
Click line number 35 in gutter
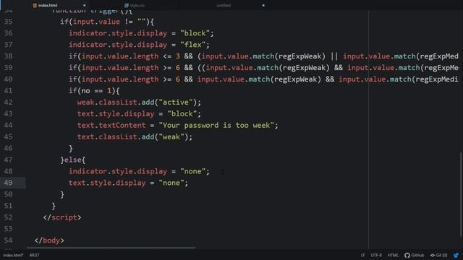tap(8, 22)
